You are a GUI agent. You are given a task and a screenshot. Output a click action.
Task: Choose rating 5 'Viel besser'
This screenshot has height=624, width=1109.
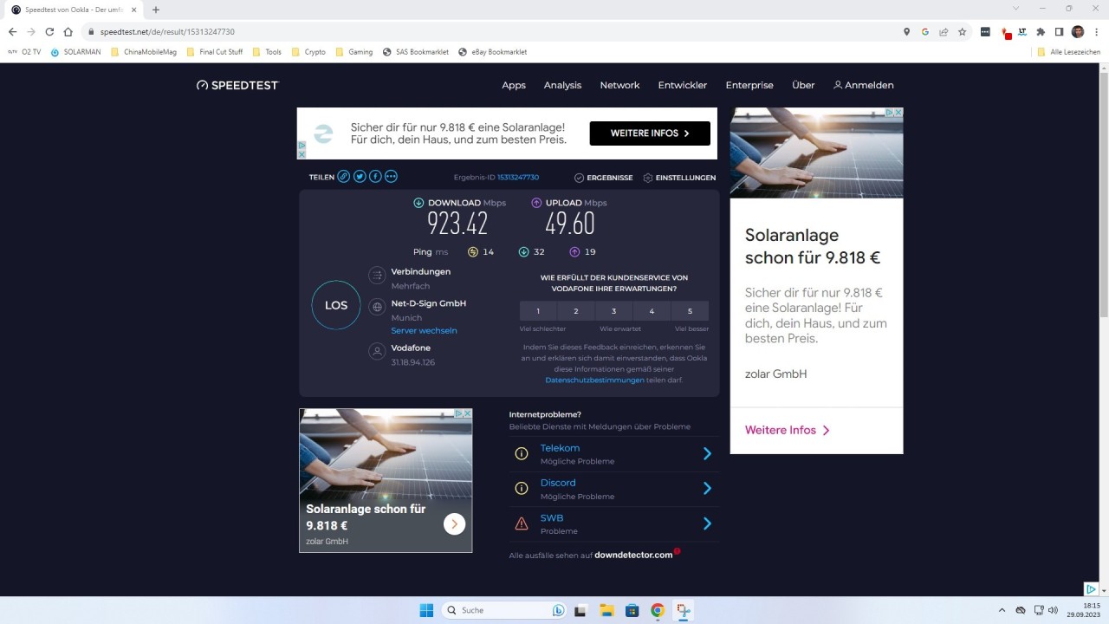(690, 311)
